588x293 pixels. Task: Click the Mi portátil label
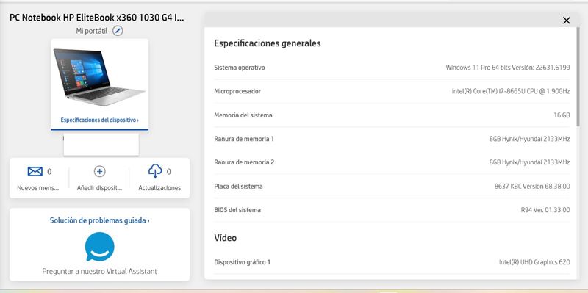pos(91,31)
